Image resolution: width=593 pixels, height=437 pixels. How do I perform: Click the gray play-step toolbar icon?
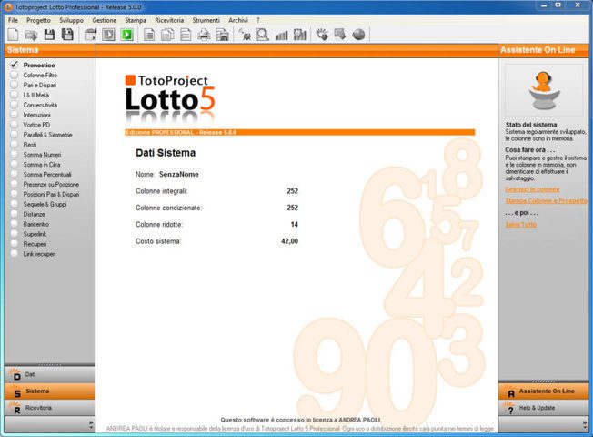[x=108, y=35]
